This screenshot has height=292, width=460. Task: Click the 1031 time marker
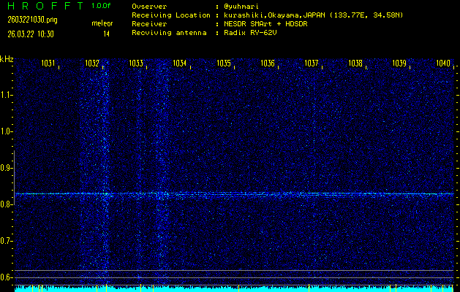click(48, 64)
